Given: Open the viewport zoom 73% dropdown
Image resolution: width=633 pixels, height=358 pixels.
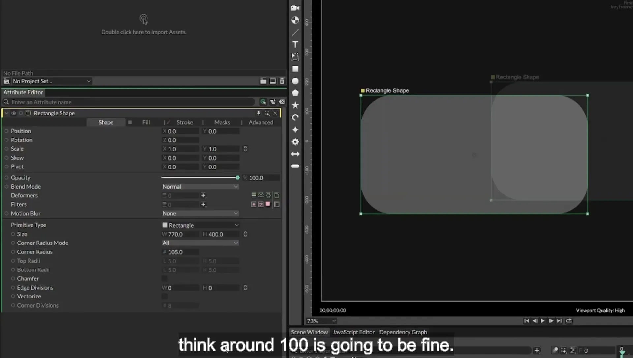Looking at the screenshot, I should pos(321,321).
